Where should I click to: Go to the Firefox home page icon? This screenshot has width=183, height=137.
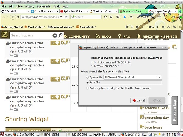pyautogui.click(x=131, y=17)
